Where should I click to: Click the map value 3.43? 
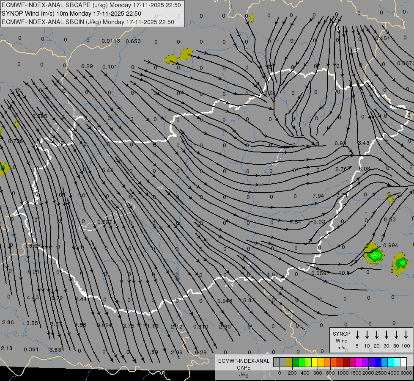tap(364, 143)
